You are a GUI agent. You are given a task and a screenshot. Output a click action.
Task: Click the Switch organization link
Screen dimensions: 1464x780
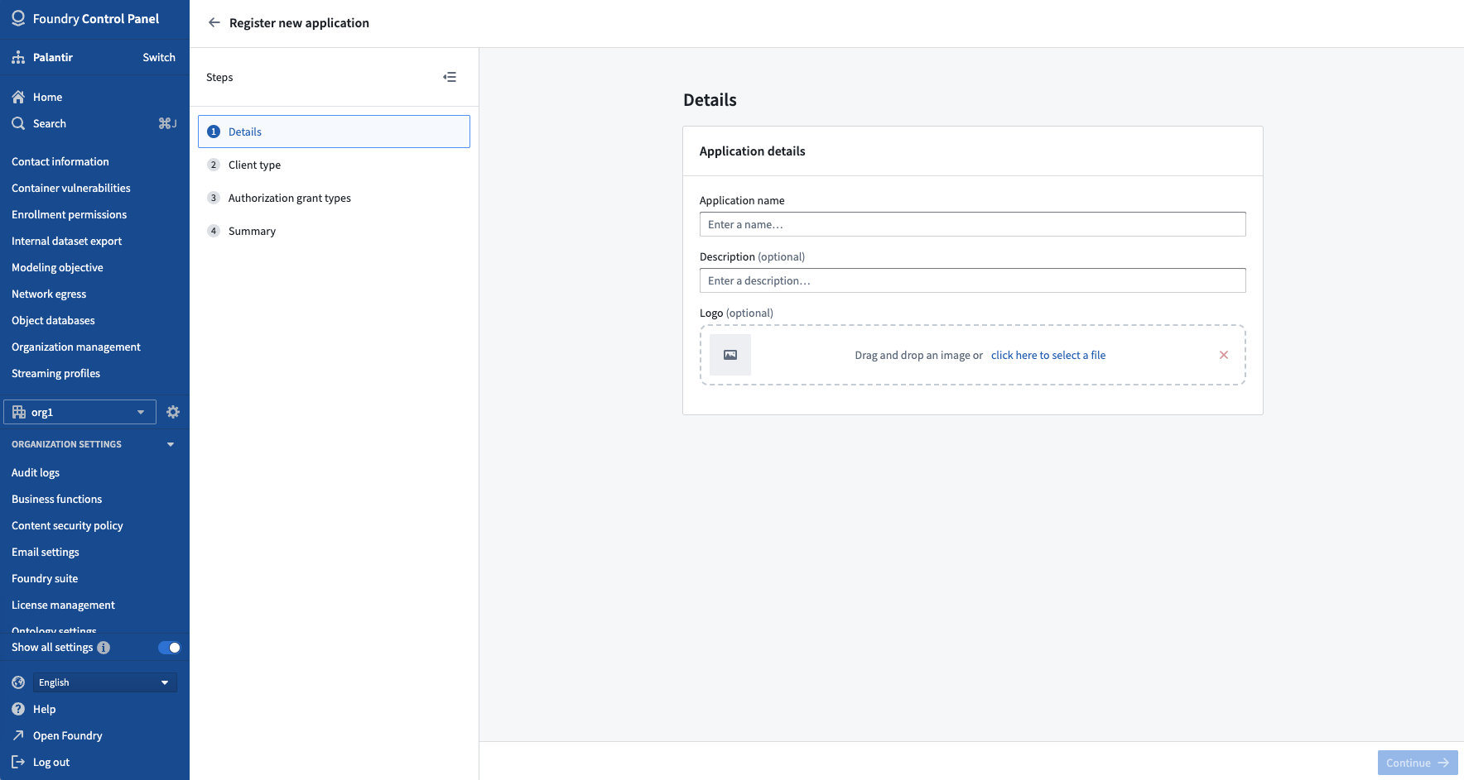(159, 57)
